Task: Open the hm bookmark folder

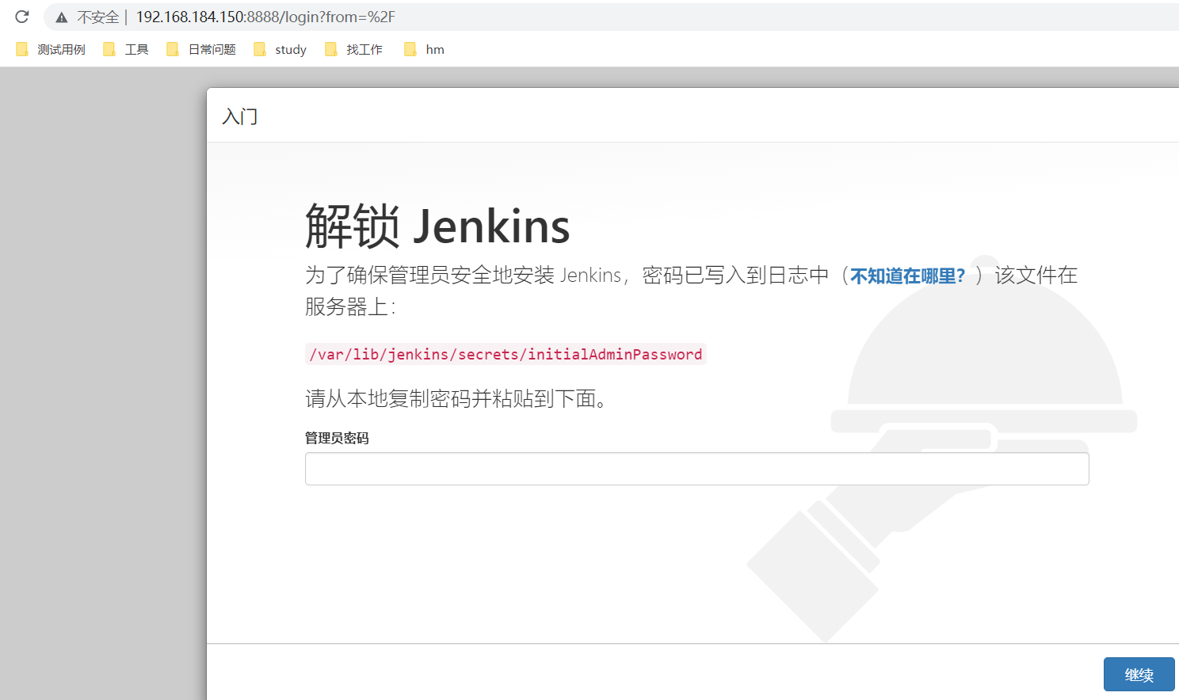Action: (425, 49)
